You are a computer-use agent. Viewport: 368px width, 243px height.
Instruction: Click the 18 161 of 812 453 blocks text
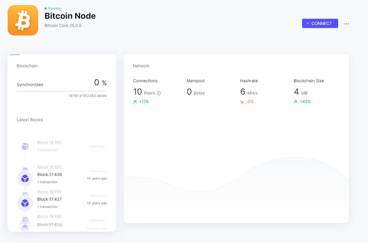tap(88, 96)
